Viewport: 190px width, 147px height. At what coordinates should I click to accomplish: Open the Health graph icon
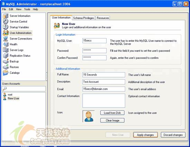[6, 44]
